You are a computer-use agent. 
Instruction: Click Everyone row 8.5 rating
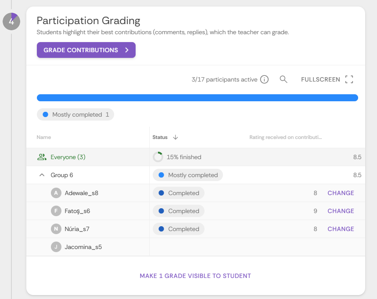tap(357, 157)
